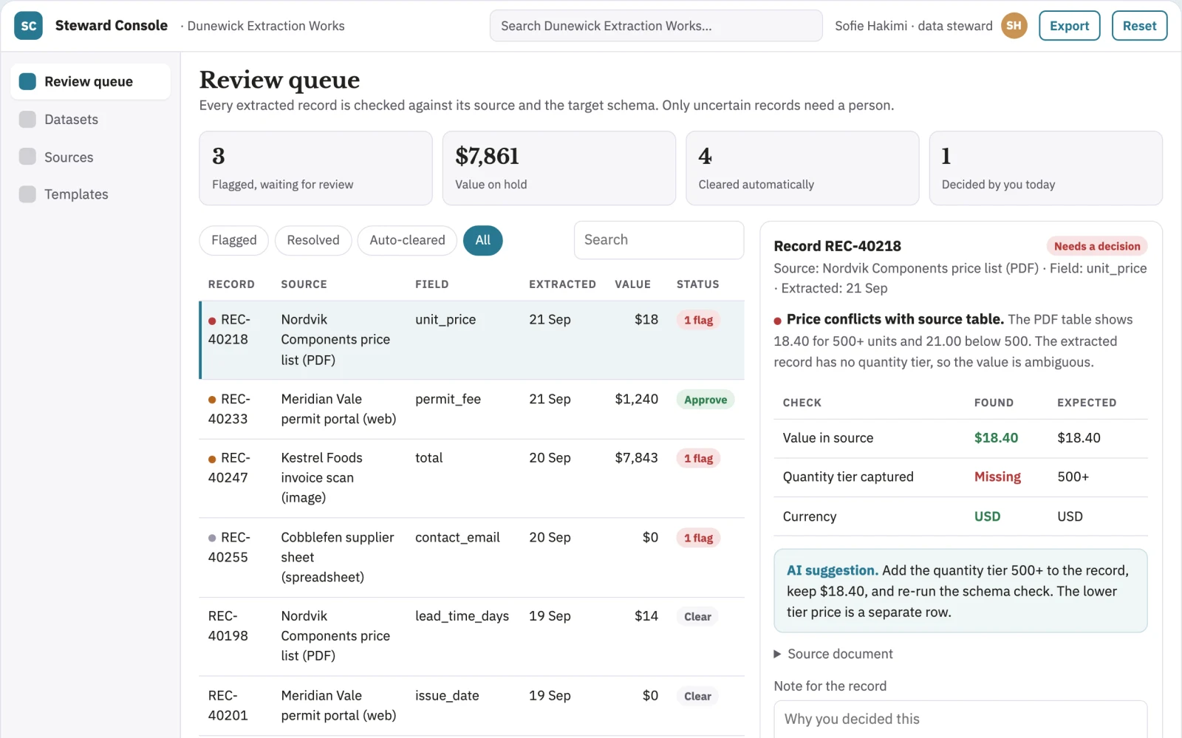Focus the Search Dunewick Extraction Works field
The image size is (1182, 738).
656,26
